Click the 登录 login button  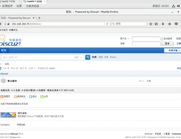pyautogui.click(x=167, y=43)
